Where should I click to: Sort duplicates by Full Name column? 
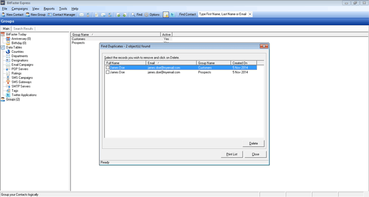125,63
